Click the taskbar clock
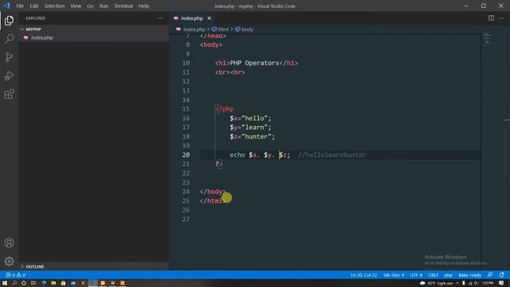The height and width of the screenshot is (287, 510). [x=488, y=283]
